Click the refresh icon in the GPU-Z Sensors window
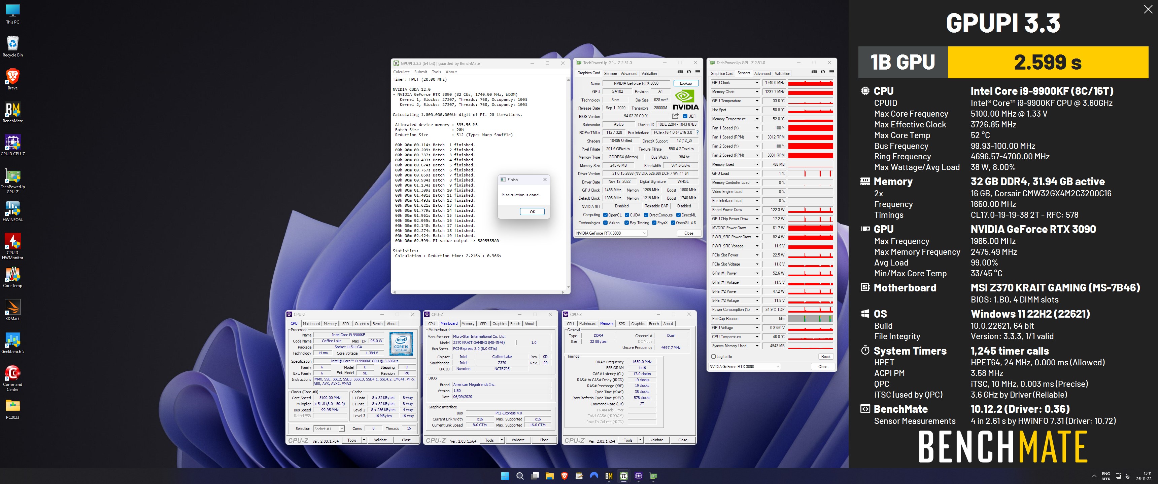Screen dimensions: 1158x484 823,72
